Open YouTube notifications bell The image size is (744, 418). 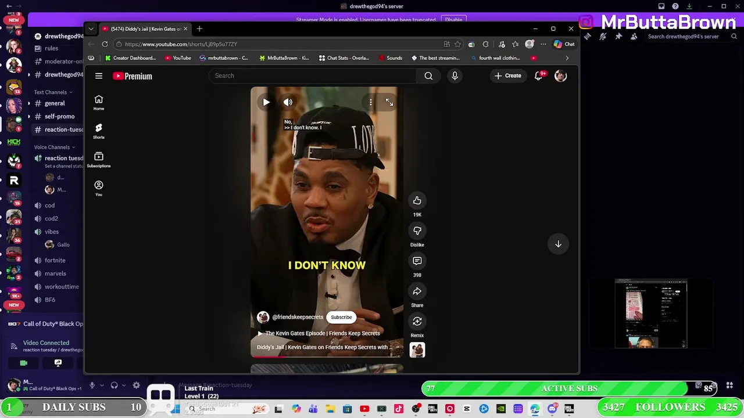(539, 75)
